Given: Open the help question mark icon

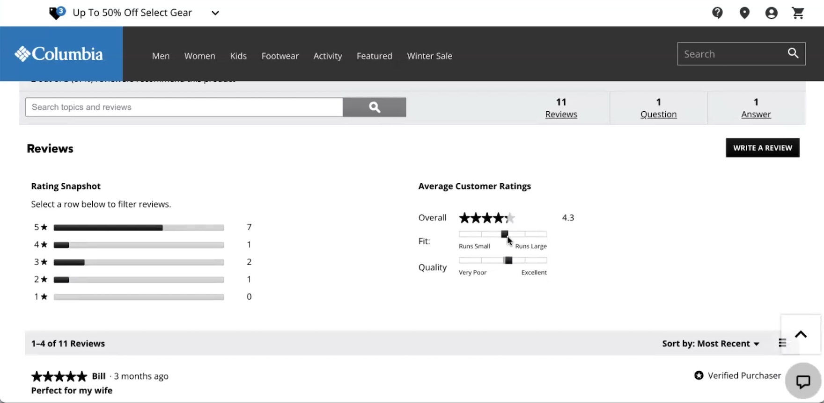Looking at the screenshot, I should point(717,13).
